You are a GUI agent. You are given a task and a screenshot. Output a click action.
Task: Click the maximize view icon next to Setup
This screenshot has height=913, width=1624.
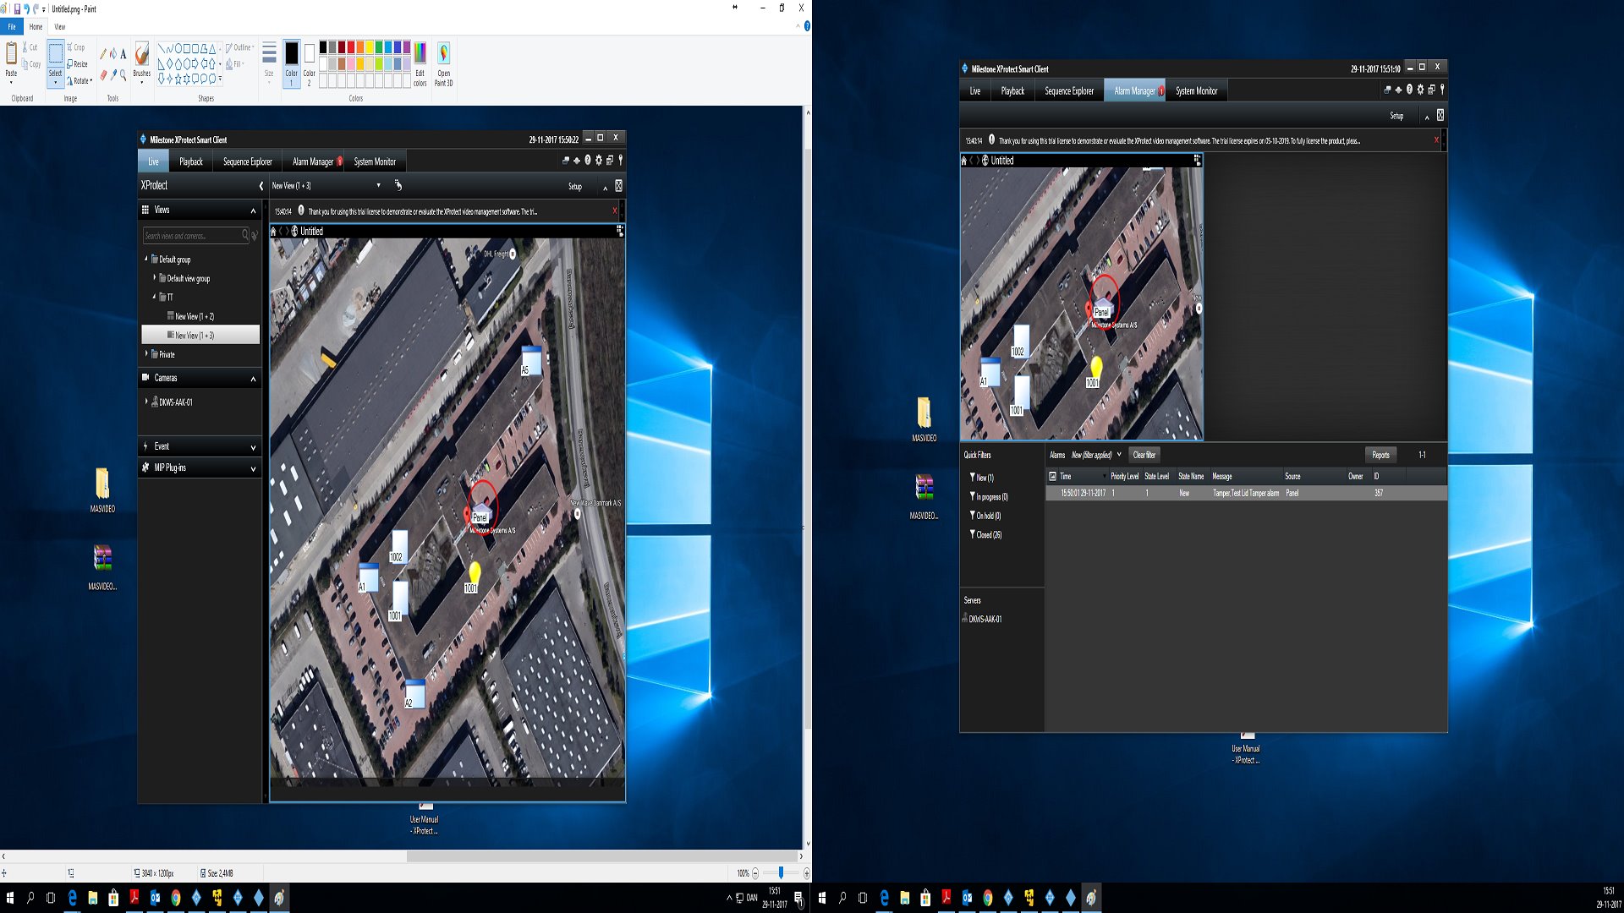(1440, 115)
